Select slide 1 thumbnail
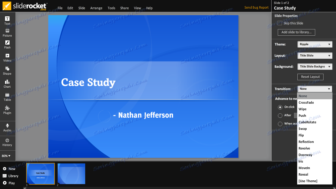The image size is (336, 189). [40, 174]
